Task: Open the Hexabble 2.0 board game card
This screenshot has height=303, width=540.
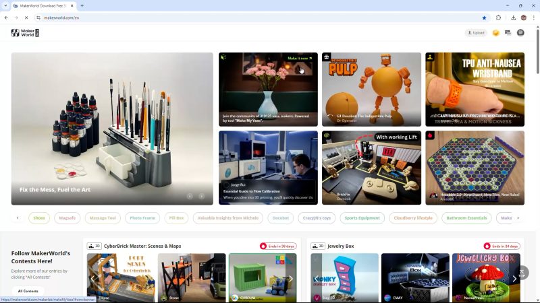Action: pyautogui.click(x=475, y=168)
